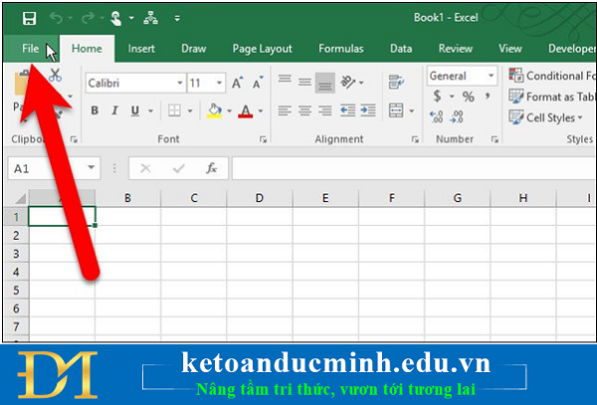Open the Insert tab
This screenshot has height=405, width=597.
tap(141, 49)
